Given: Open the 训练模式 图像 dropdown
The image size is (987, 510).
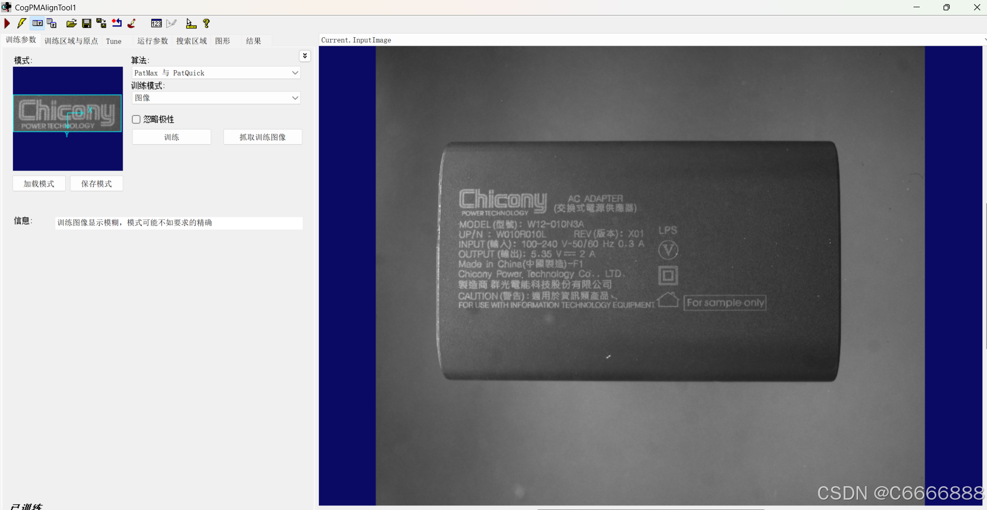Looking at the screenshot, I should [x=216, y=98].
